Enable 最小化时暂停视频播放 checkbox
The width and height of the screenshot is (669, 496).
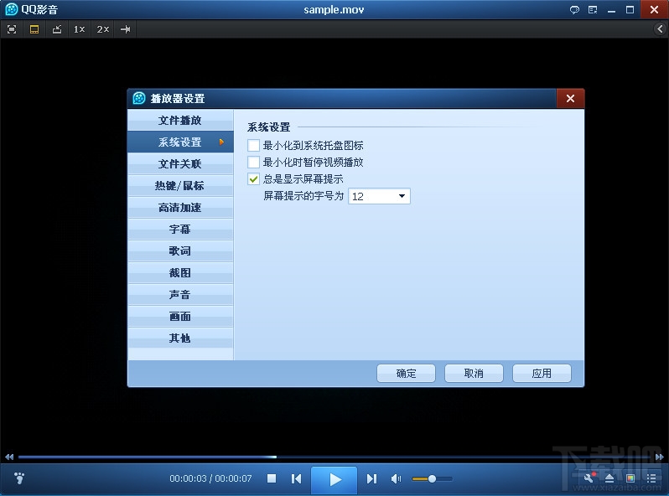pos(253,162)
